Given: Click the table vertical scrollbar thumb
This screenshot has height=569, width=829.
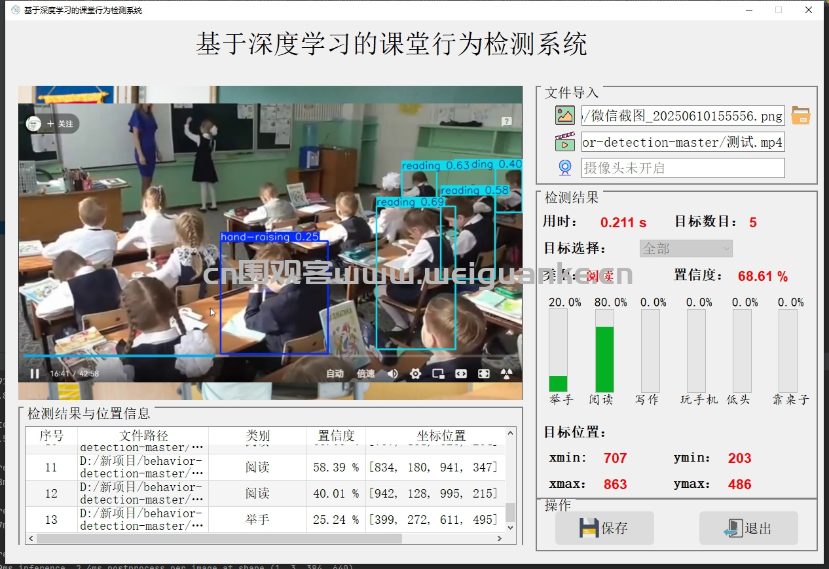Looking at the screenshot, I should (511, 512).
